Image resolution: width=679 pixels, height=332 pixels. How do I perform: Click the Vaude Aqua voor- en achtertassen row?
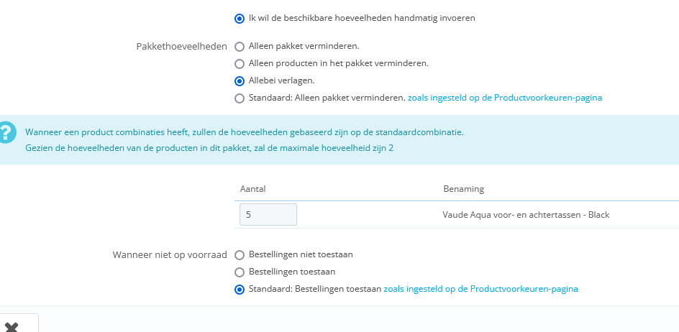click(526, 215)
